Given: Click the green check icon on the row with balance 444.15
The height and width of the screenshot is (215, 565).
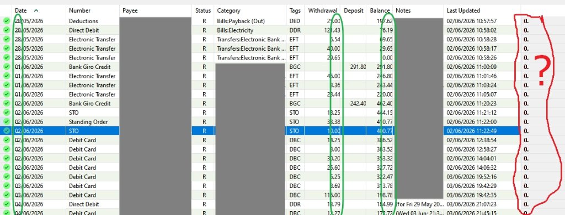Looking at the screenshot, I should pos(7,112).
